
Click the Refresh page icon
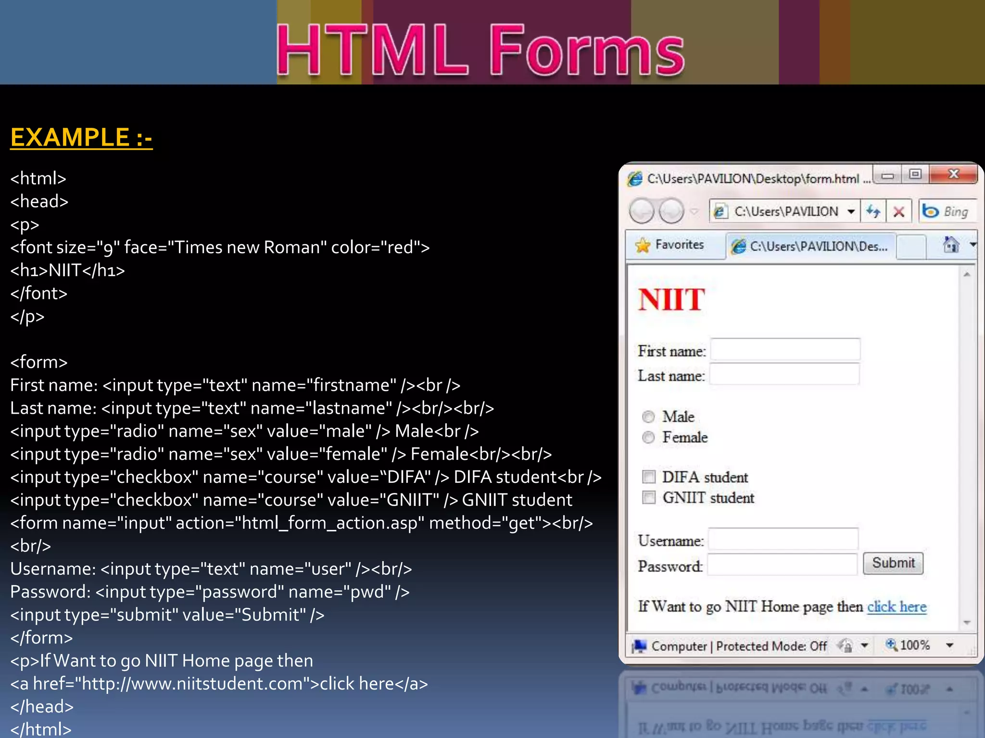pyautogui.click(x=873, y=211)
